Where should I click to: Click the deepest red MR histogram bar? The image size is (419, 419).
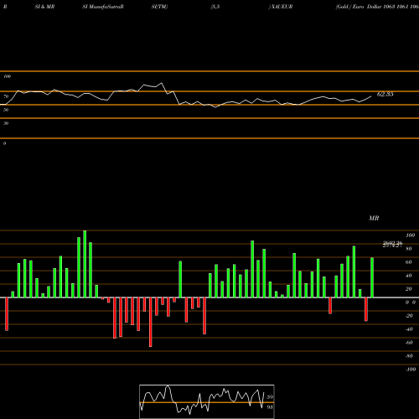coord(151,322)
